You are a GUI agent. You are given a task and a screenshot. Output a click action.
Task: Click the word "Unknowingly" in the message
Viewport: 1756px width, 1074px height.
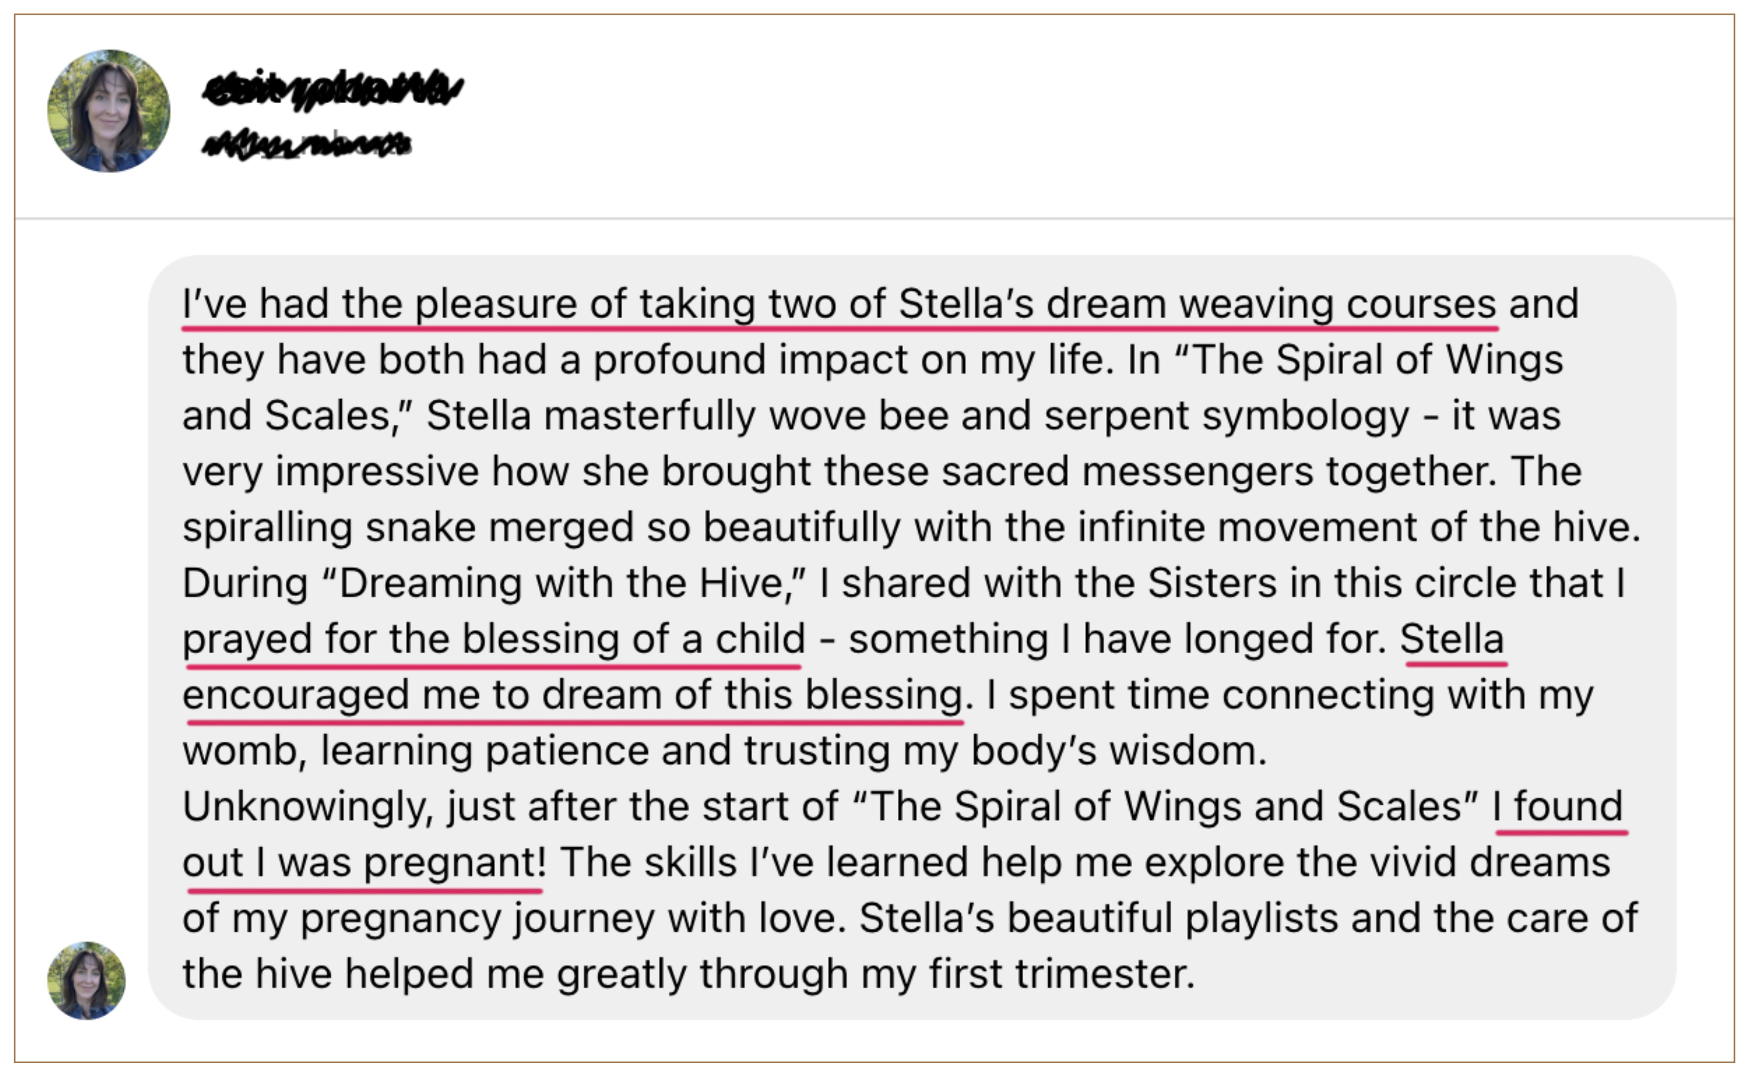(307, 807)
